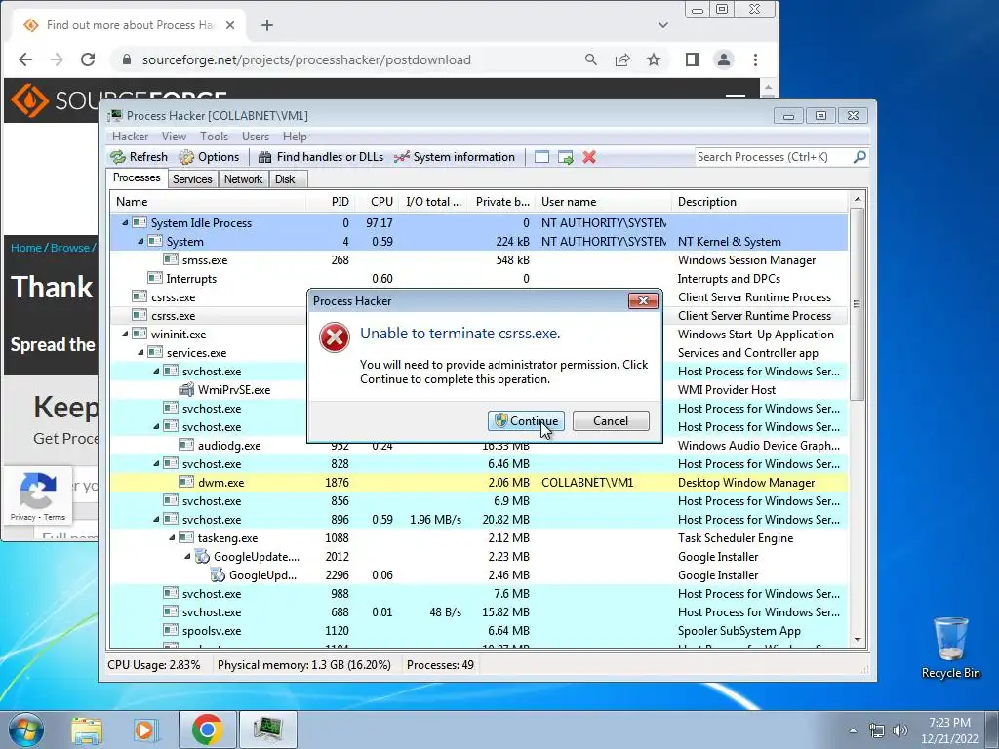Collapse the System Idle Process tree node

coord(126,223)
